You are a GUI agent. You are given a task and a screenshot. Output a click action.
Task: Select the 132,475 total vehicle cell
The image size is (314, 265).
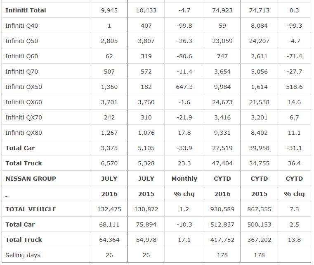109,209
